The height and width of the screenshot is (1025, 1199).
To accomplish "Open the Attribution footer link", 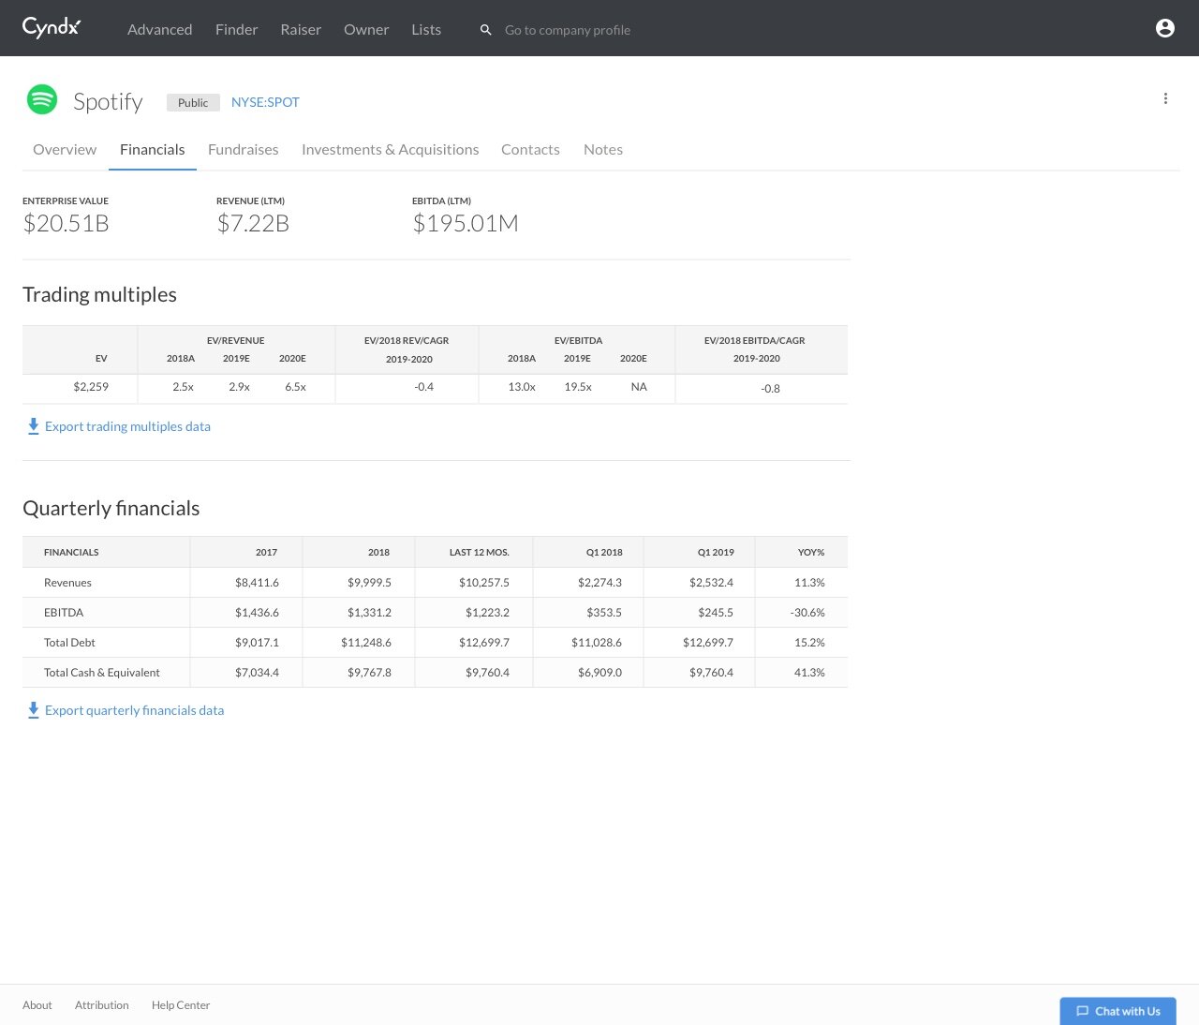I will 102,1005.
